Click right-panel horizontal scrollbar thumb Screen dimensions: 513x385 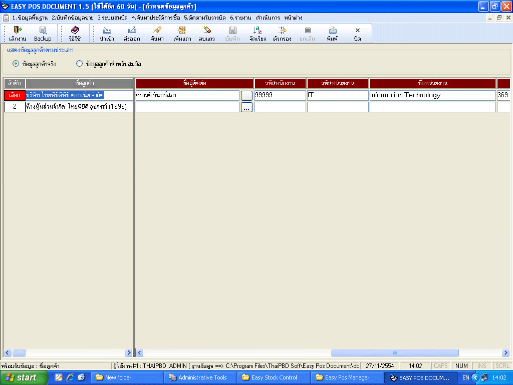click(x=395, y=352)
